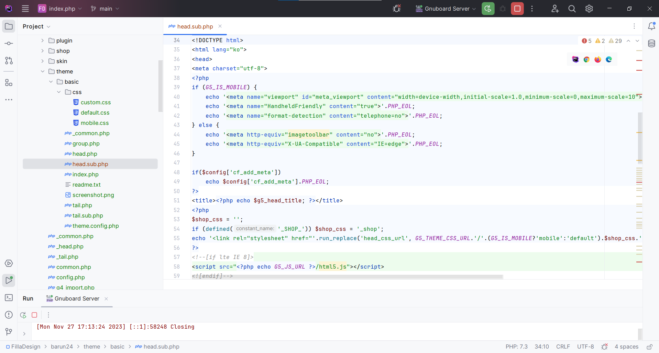Open Code With Me icon
The height and width of the screenshot is (353, 659).
click(x=555, y=9)
